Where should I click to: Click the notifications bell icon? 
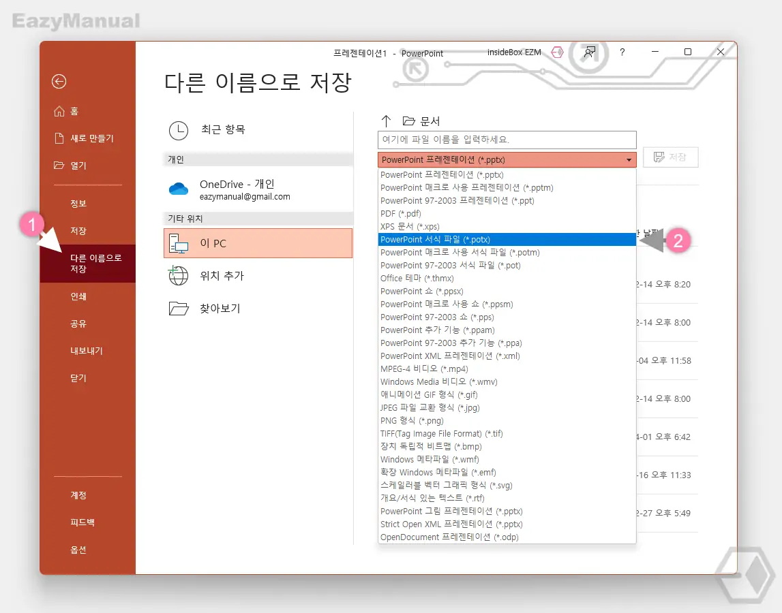[588, 52]
